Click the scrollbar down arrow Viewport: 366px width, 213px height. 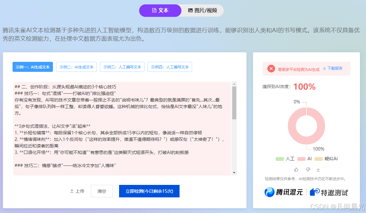(234, 173)
